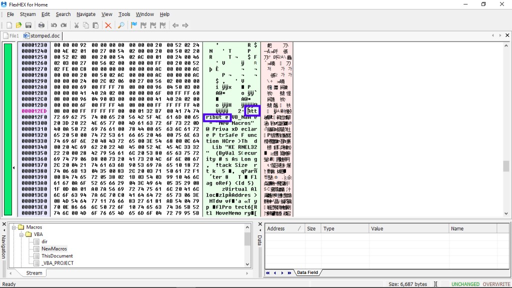This screenshot has width=512, height=288.
Task: Click the Save floppy disk icon
Action: (x=28, y=25)
